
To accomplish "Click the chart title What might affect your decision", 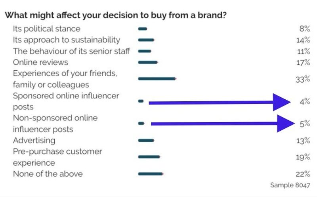I will 115,15.
